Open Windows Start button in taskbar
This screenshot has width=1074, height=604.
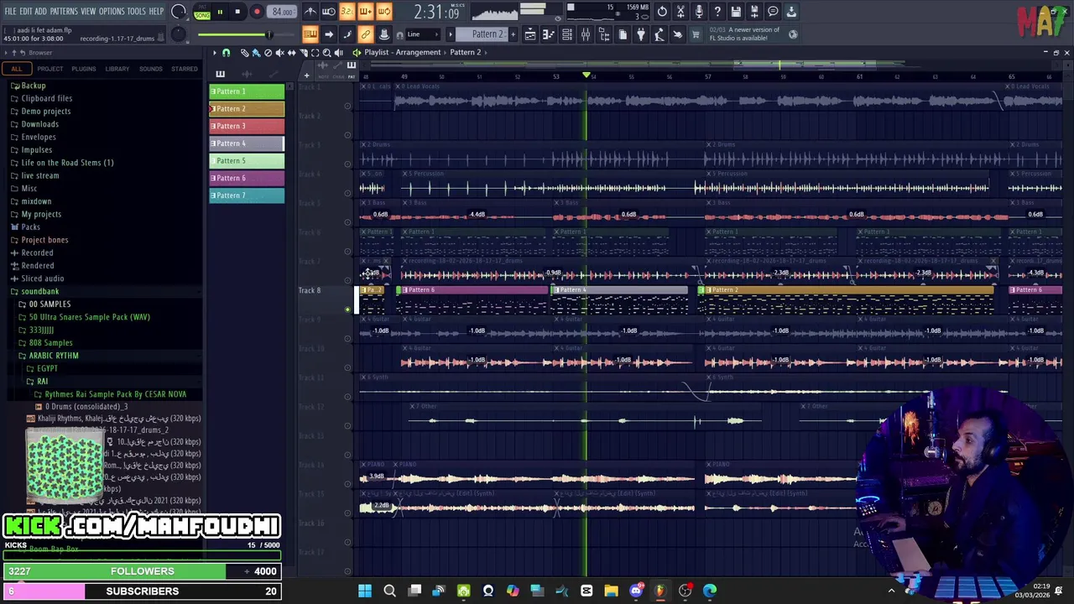(x=365, y=591)
